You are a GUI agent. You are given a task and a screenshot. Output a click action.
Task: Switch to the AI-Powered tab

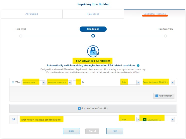point(32,14)
